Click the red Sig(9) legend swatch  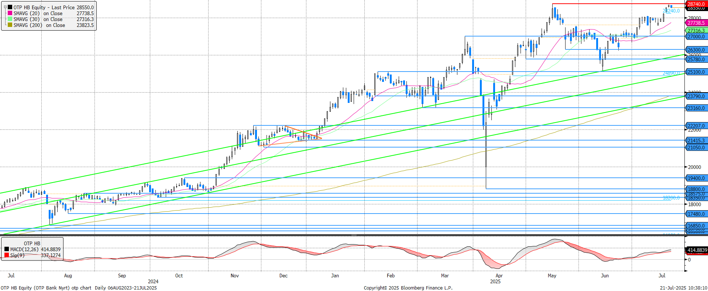7,255
